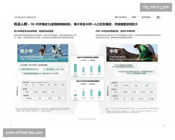Select the main headline starting with 机会人群

(76, 24)
